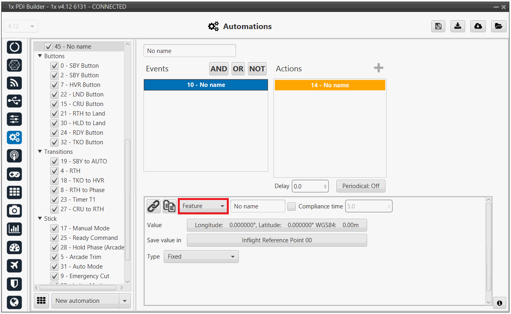Open the Feature dropdown
The image size is (511, 314).
coord(203,206)
